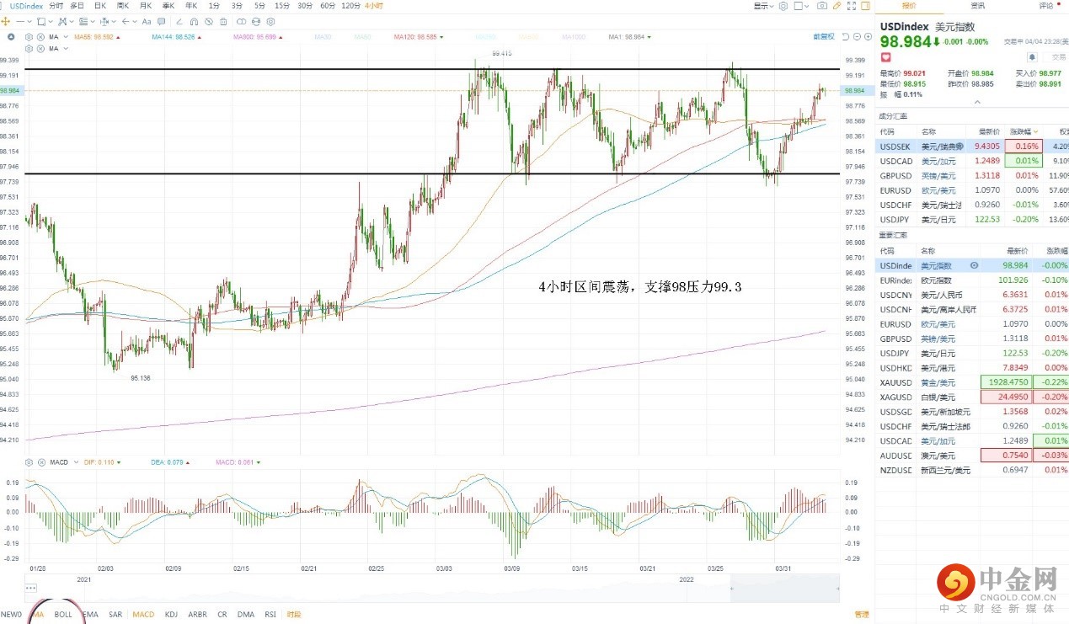This screenshot has width=1069, height=624.
Task: Toggle the ARBR indicator
Action: 197,615
